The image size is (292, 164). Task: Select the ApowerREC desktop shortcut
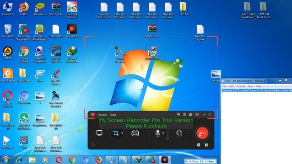[x=72, y=31]
